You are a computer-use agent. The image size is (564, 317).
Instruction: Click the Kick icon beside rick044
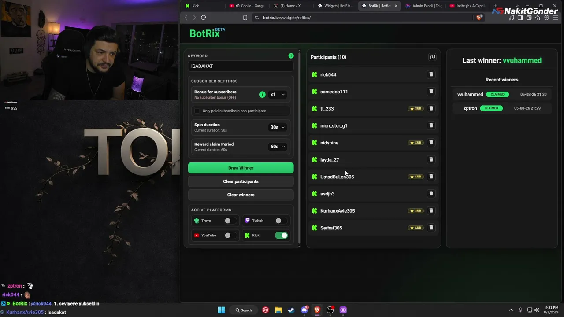pos(314,74)
